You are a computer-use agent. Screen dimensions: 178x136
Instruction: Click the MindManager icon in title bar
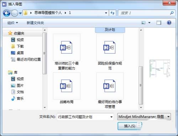5,4
